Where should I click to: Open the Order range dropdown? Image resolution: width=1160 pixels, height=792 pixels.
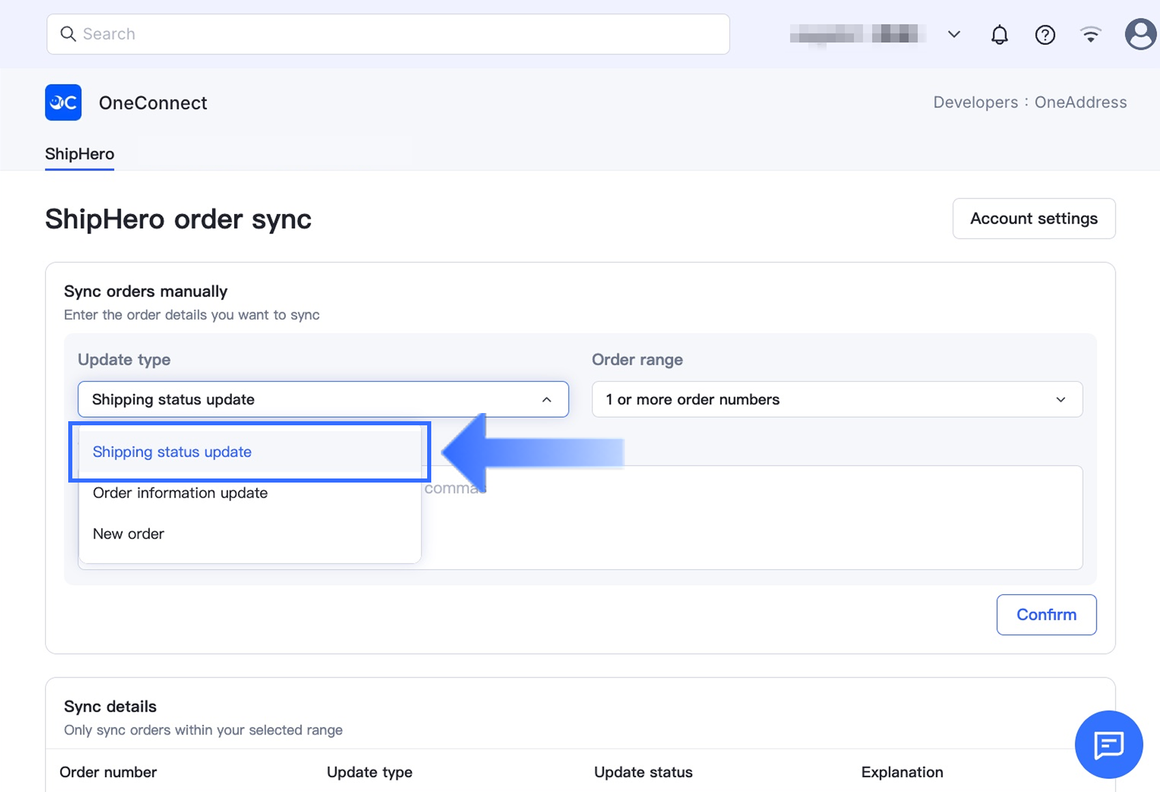(x=837, y=399)
